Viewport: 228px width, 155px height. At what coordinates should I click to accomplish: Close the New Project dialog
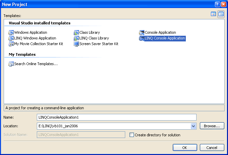[223, 4]
